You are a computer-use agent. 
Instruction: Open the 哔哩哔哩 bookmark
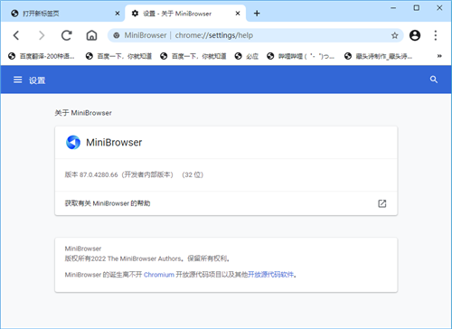click(x=300, y=56)
